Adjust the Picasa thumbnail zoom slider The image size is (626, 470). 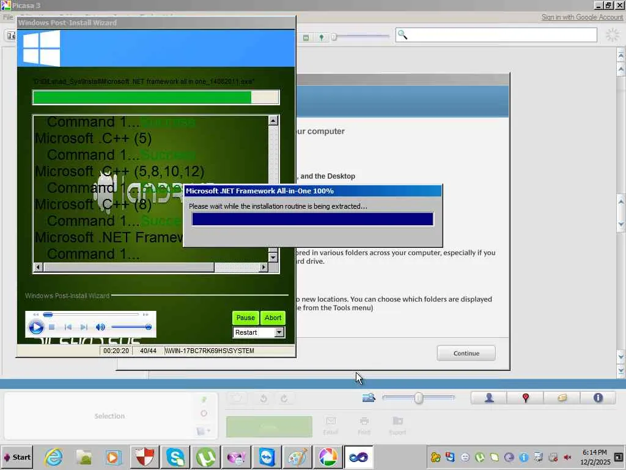click(x=418, y=398)
